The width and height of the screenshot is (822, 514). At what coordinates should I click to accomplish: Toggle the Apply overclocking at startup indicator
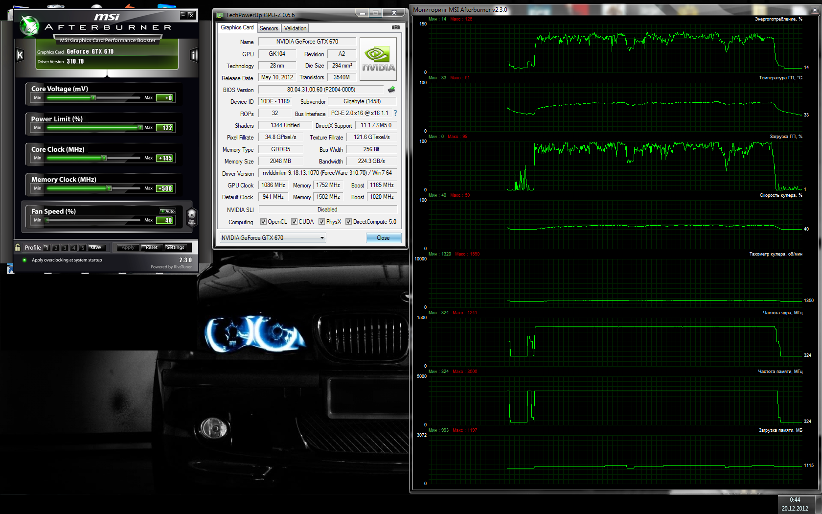24,260
